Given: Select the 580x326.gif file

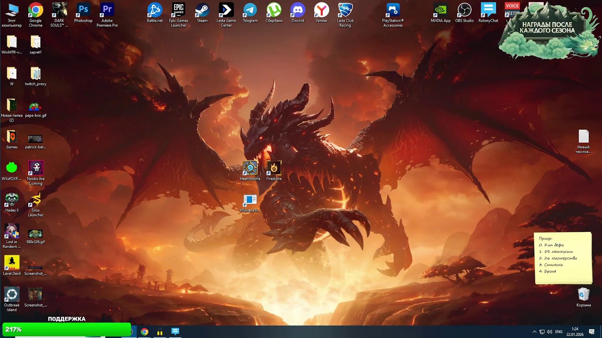Looking at the screenshot, I should click(36, 236).
